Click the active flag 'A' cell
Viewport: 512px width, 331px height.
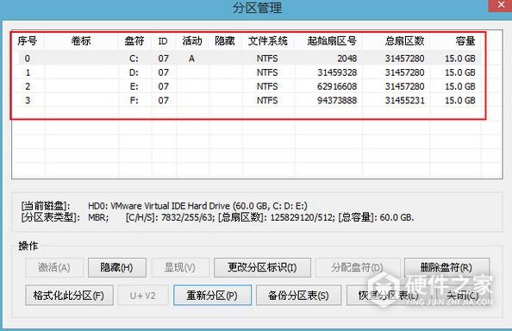coord(191,59)
